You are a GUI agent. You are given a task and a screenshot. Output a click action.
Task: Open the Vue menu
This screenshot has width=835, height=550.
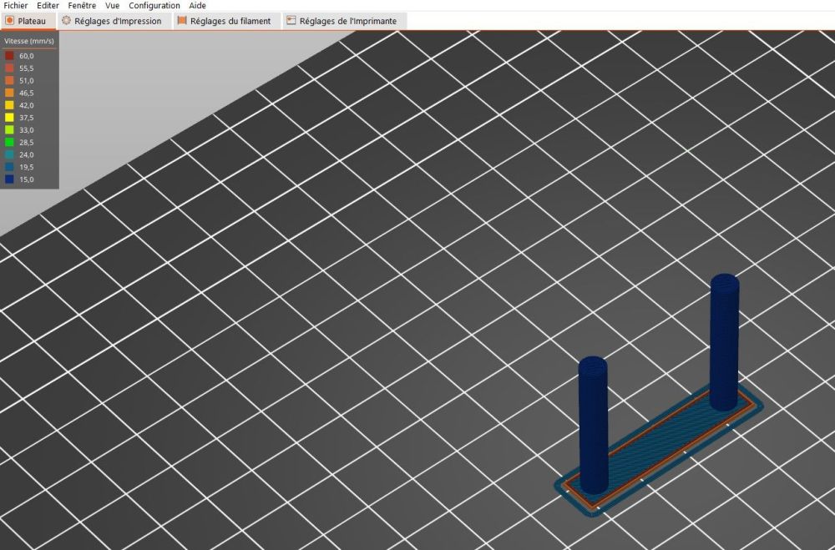pos(113,5)
